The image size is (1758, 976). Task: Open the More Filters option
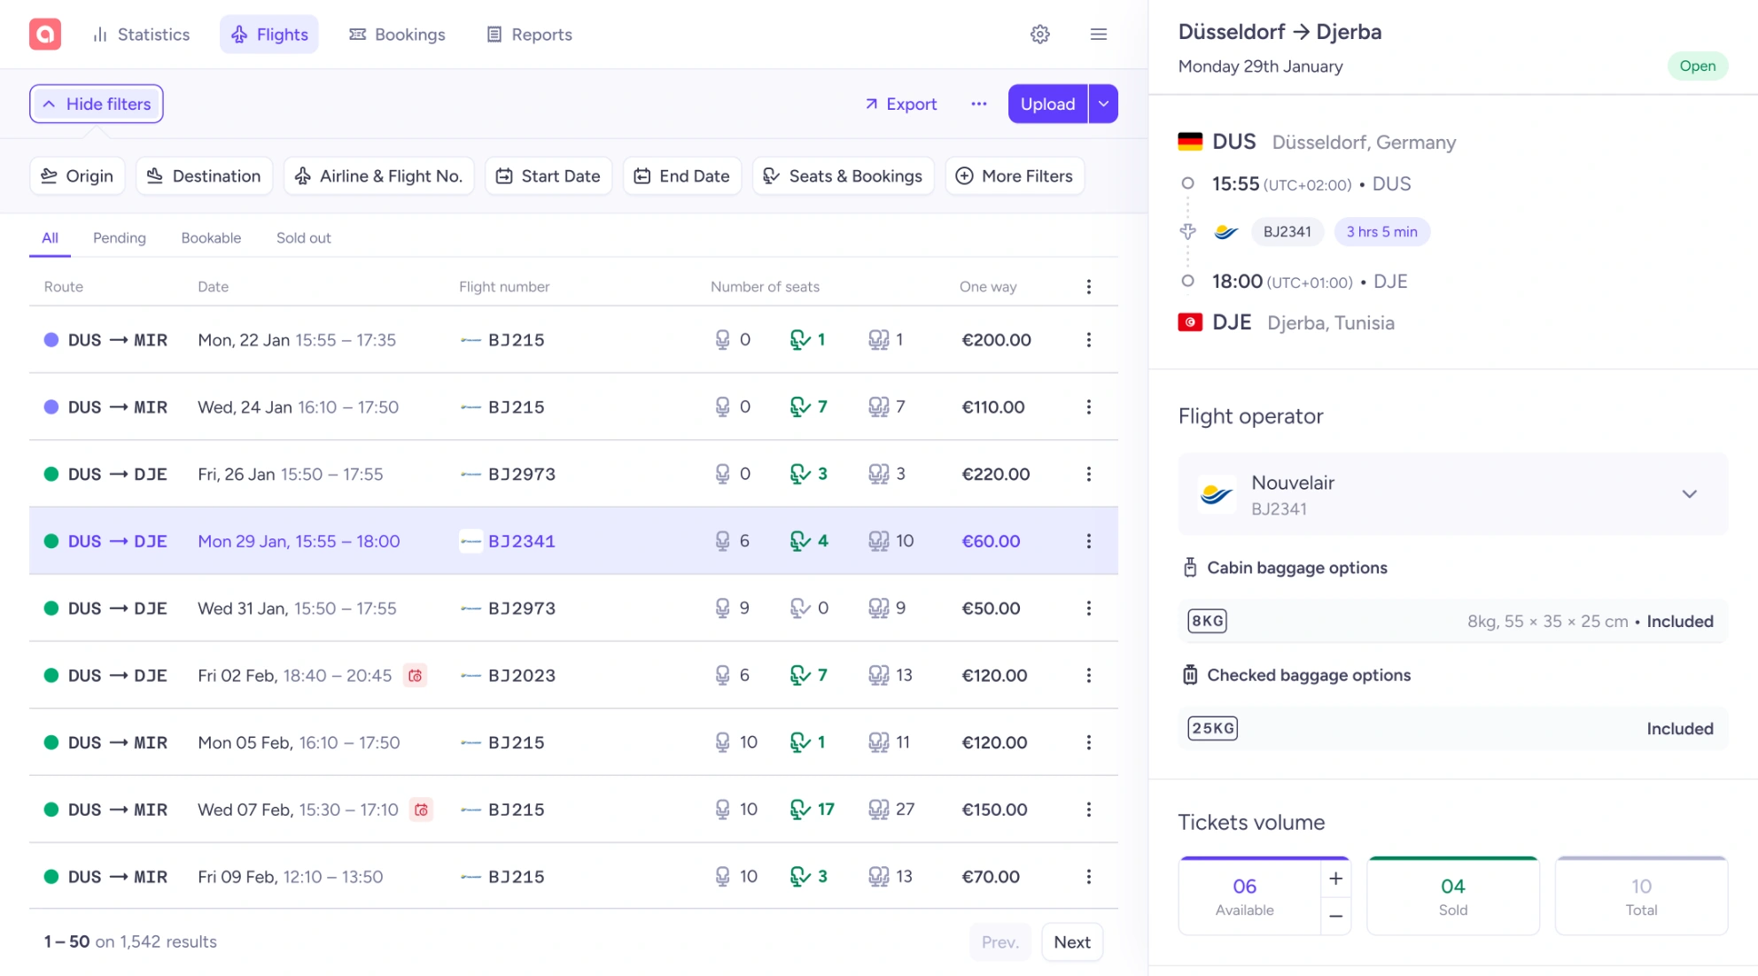1015,176
